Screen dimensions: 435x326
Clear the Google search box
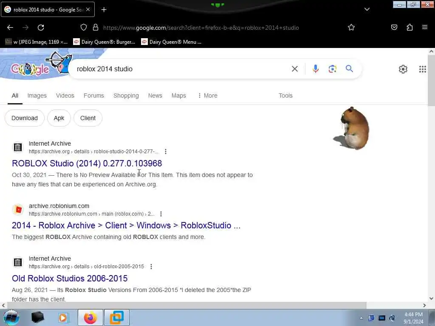pos(295,69)
